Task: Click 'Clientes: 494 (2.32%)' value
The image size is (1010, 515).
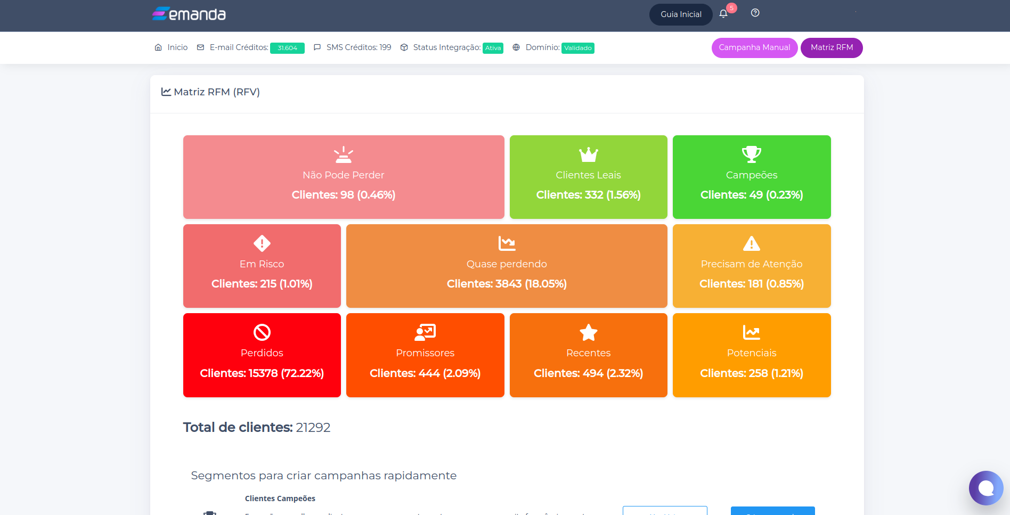Action: point(589,373)
